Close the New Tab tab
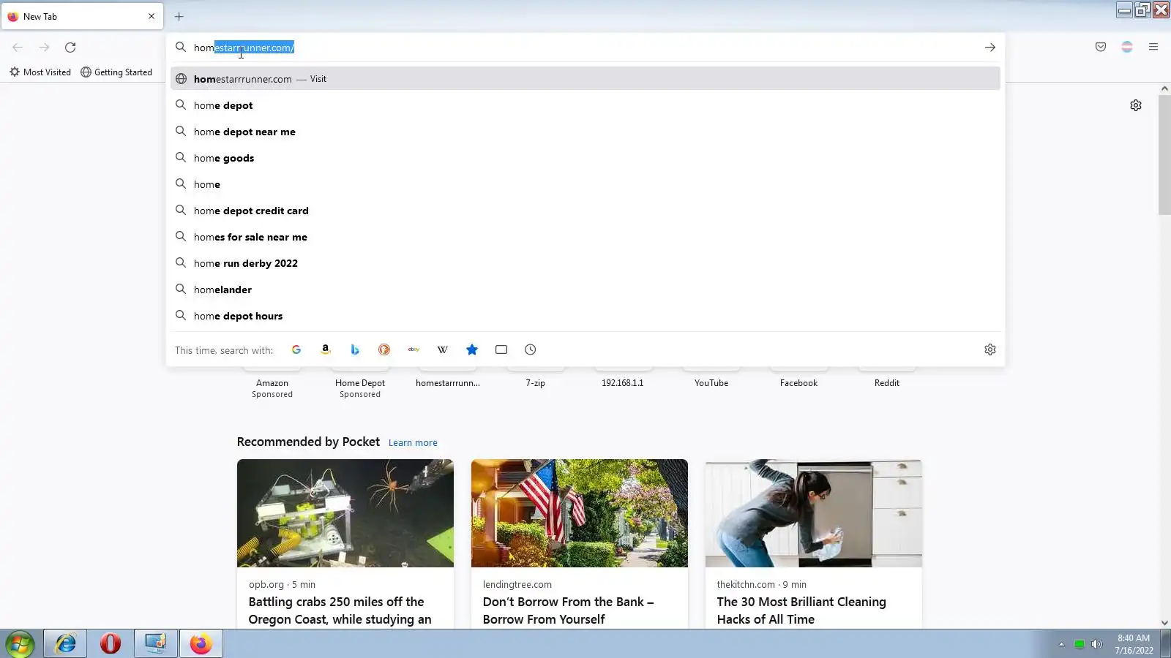 pos(151,16)
